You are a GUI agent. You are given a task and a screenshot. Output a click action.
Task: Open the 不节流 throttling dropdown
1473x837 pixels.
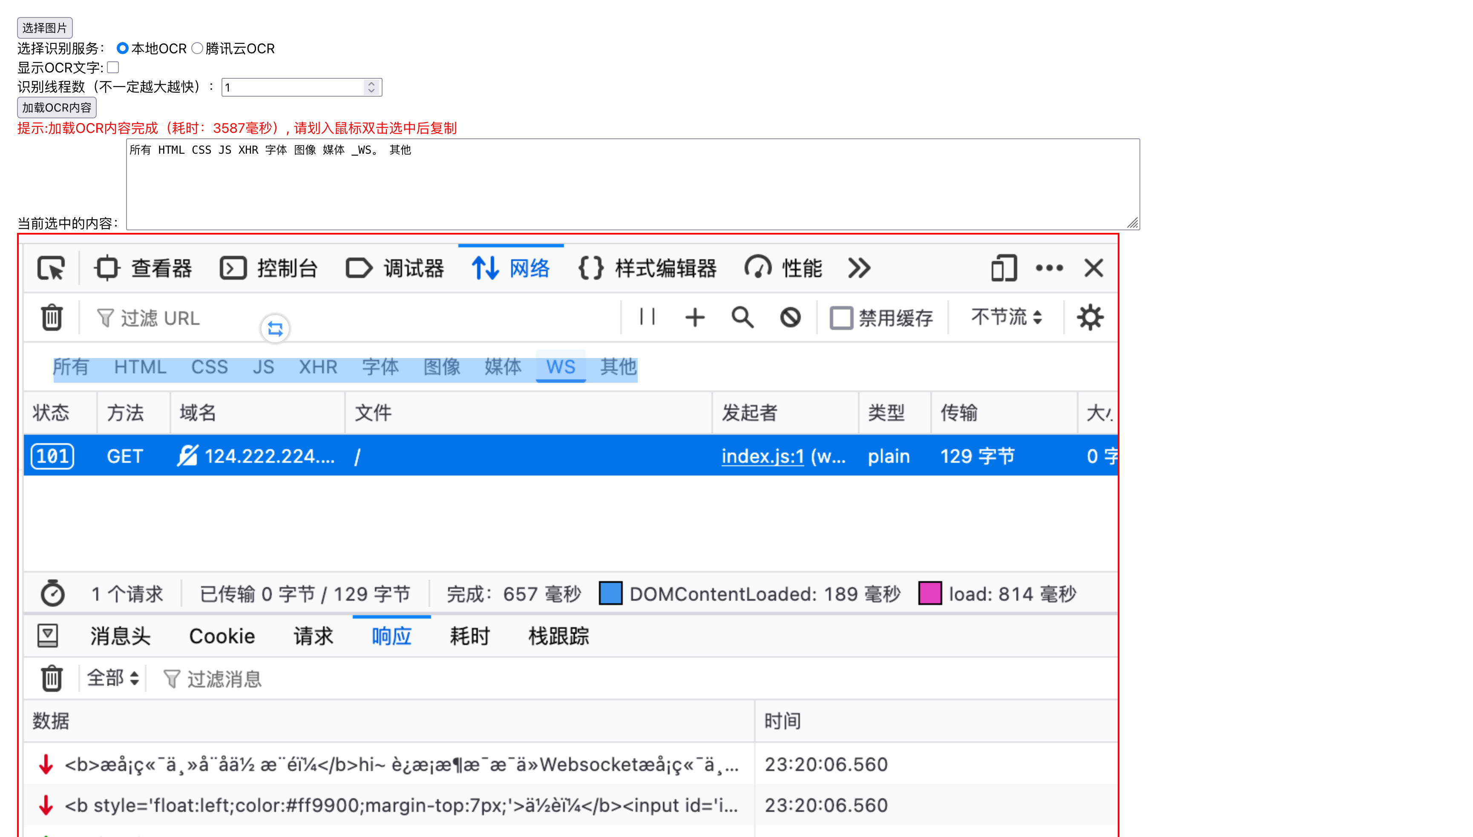(1006, 317)
